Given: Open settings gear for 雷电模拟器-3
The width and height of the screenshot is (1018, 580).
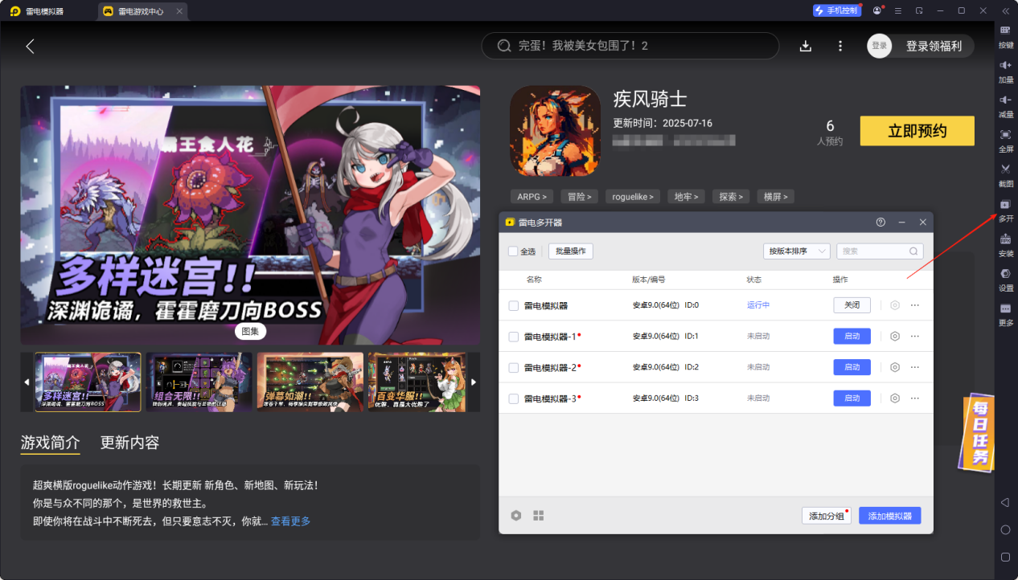Looking at the screenshot, I should [x=895, y=398].
